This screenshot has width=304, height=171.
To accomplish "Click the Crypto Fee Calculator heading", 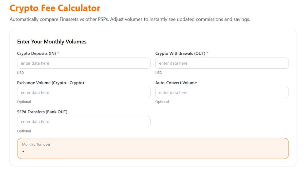I will pyautogui.click(x=55, y=8).
